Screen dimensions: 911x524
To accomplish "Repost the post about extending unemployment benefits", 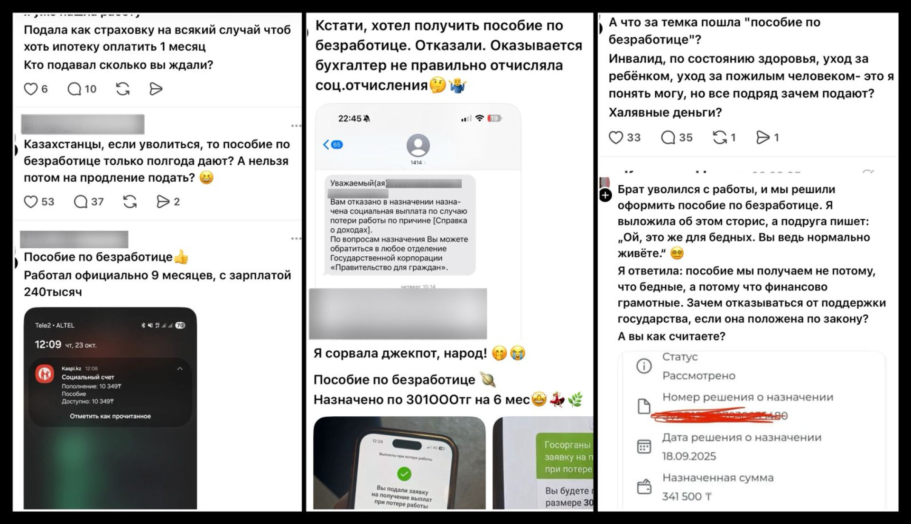I will point(130,202).
